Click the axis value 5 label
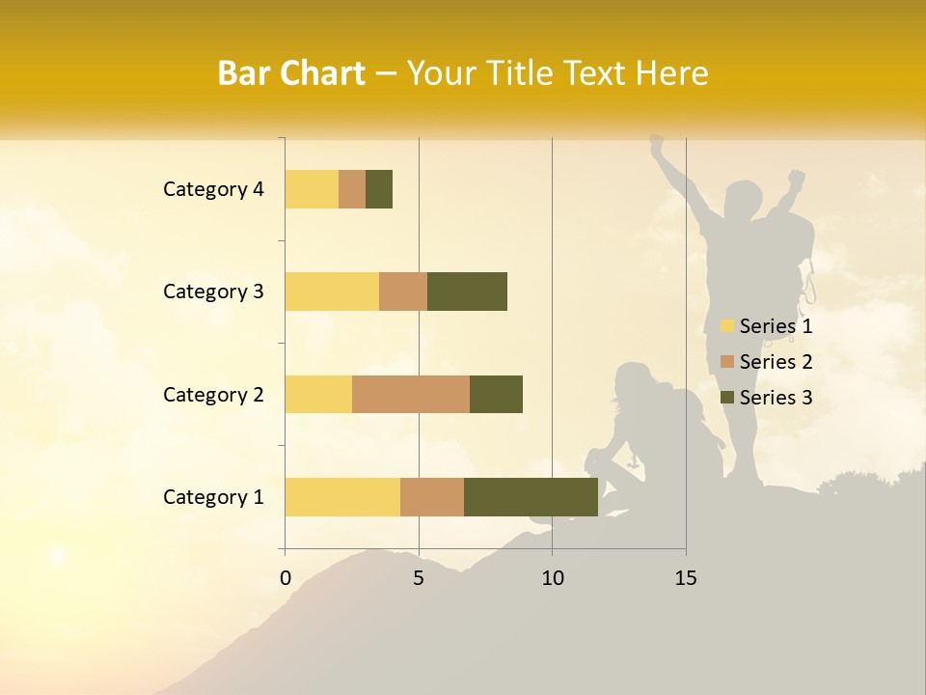Screen dimensions: 926x695 coord(419,578)
